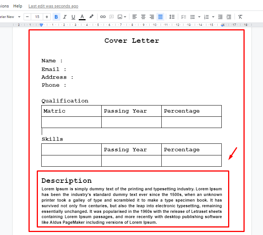263x235 pixels.
Task: Click 'Passing Year' cell in Qualification table
Action: 131,111
